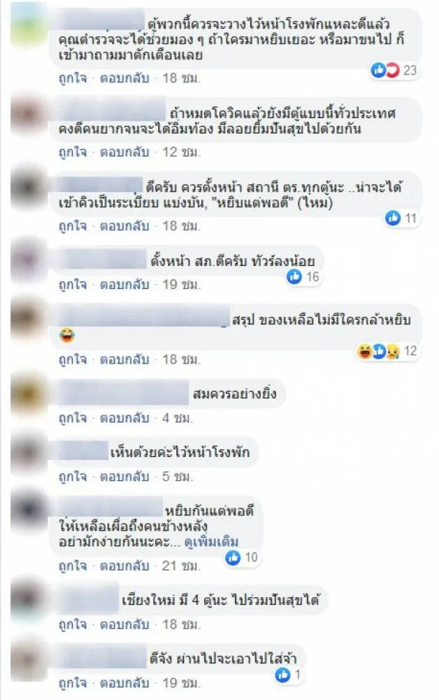This screenshot has height=700, width=439.
Task: Like the last comment ดีจัง ผ่านไป
Action: tap(73, 683)
